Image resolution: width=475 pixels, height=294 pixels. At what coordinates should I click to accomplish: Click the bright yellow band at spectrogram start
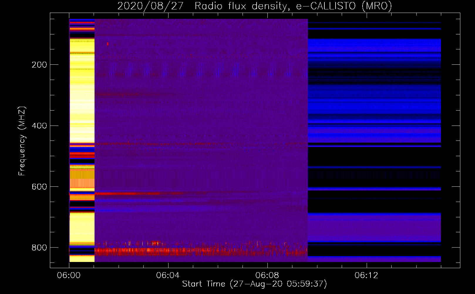point(82,91)
